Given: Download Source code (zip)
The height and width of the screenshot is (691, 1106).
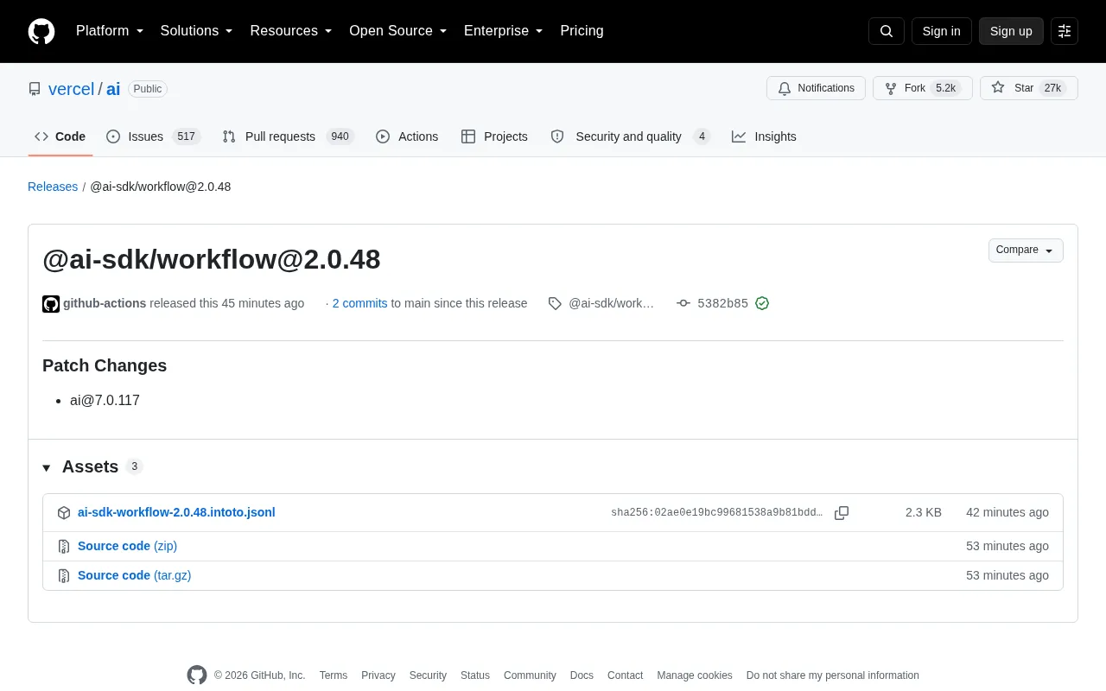Looking at the screenshot, I should (x=127, y=546).
